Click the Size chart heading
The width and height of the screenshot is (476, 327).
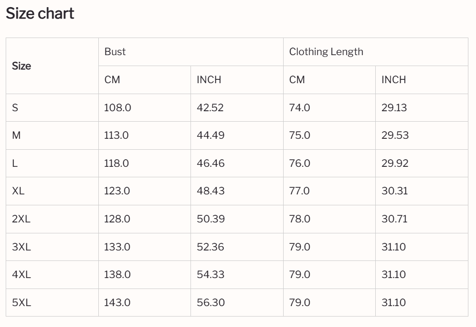tap(40, 14)
